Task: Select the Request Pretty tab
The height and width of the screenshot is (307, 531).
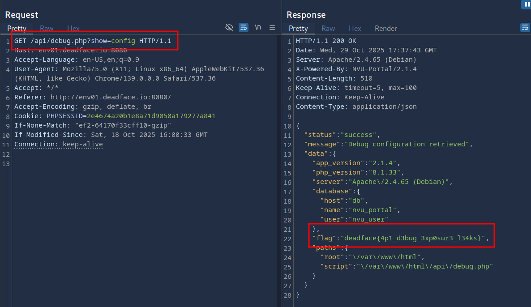Action: (17, 28)
